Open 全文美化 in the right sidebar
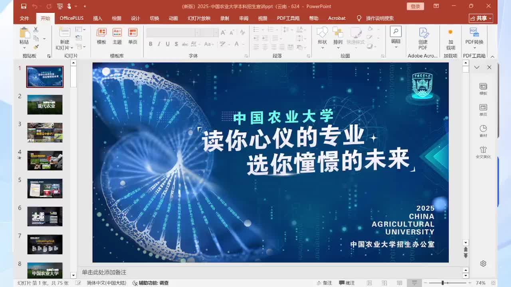511x287 pixels. (x=483, y=152)
